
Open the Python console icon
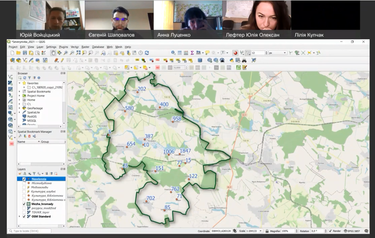(x=232, y=60)
